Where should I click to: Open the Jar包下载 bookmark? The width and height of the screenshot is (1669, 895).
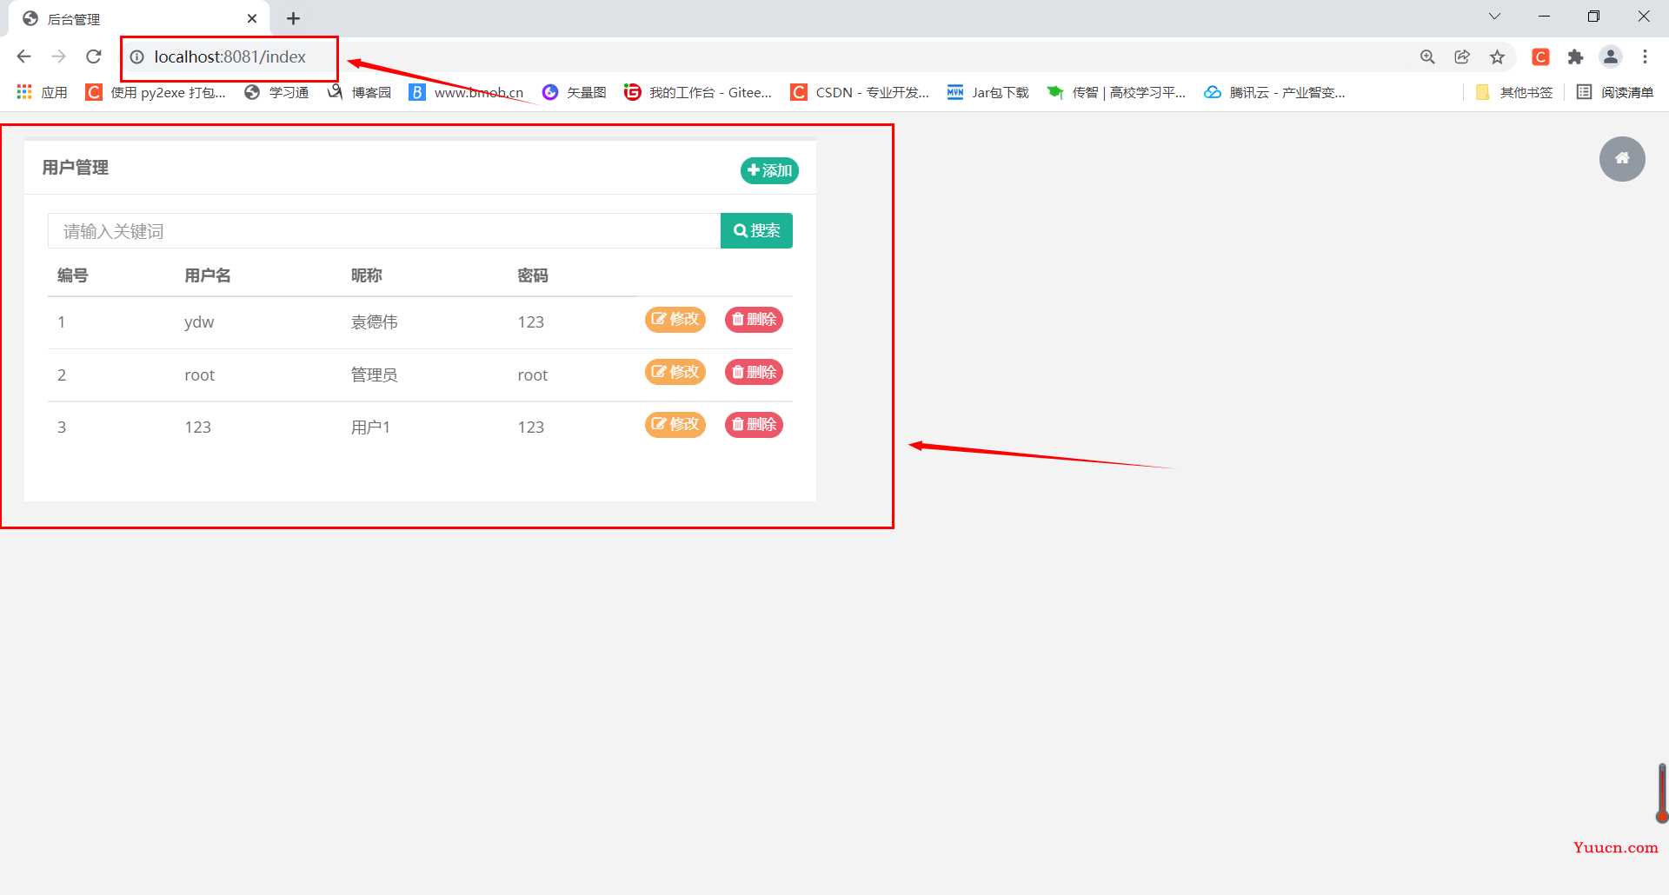tap(987, 92)
